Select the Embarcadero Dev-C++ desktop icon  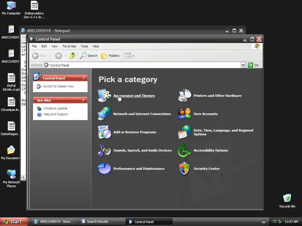pyautogui.click(x=34, y=10)
